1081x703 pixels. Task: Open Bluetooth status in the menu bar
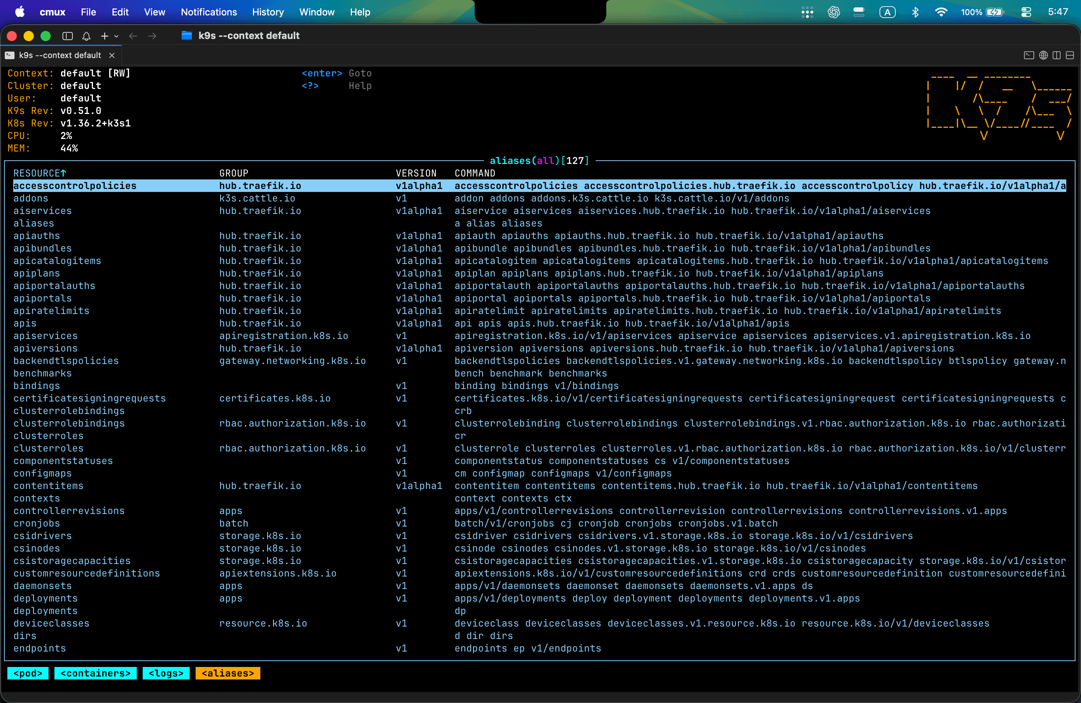[x=915, y=12]
